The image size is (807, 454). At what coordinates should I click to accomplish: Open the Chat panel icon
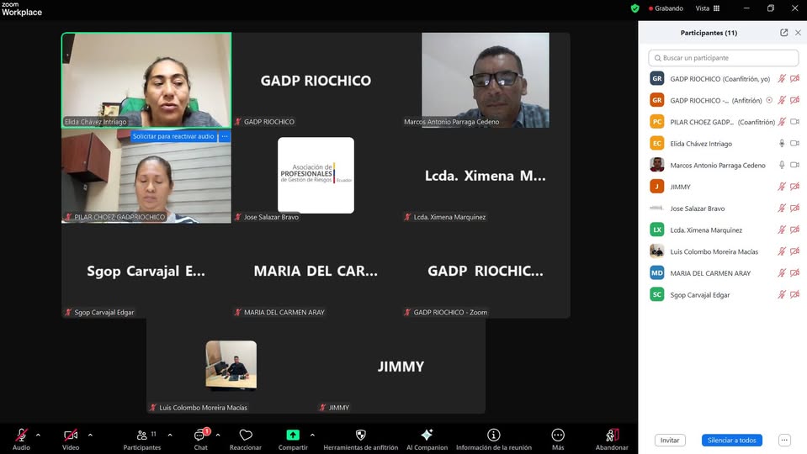[200, 436]
